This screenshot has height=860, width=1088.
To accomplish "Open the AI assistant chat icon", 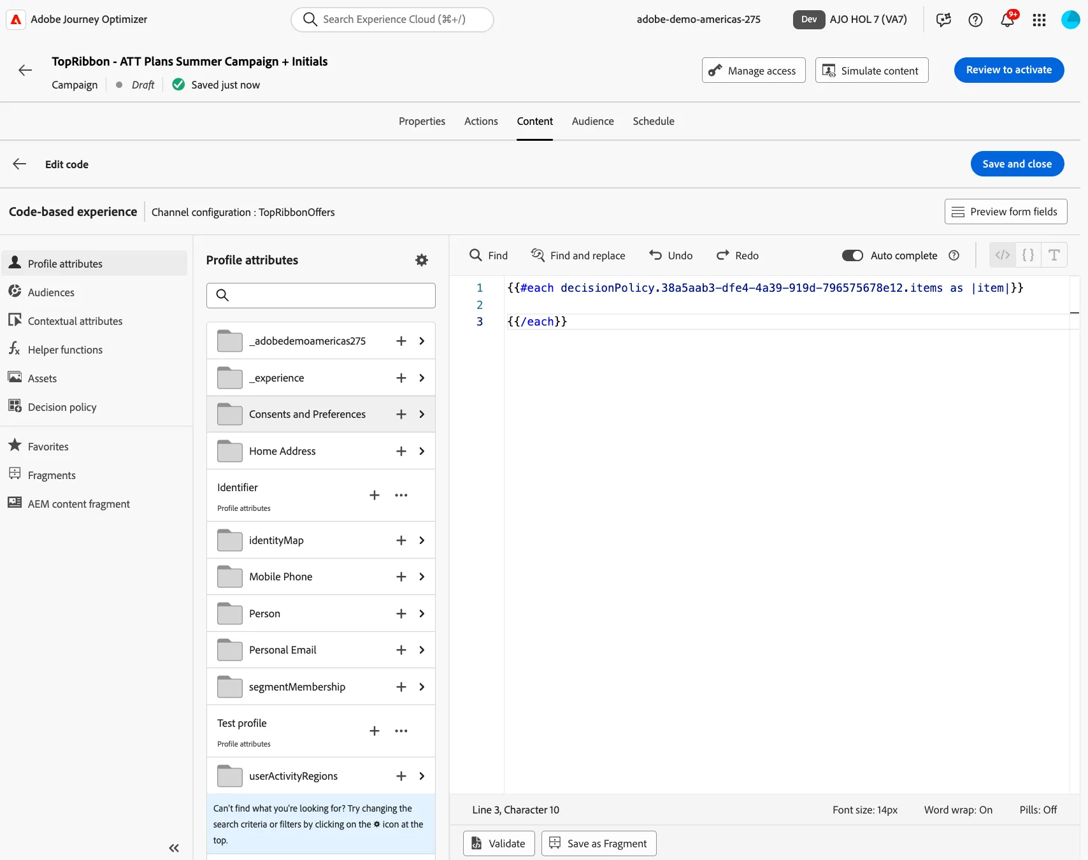I will (943, 20).
